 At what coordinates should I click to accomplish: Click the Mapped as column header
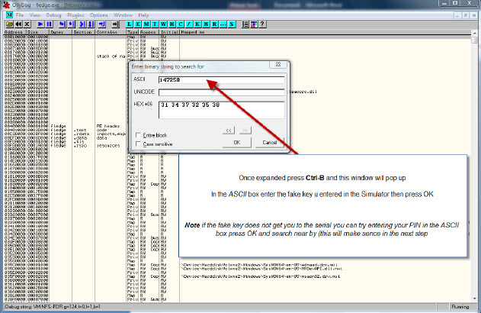click(325, 32)
